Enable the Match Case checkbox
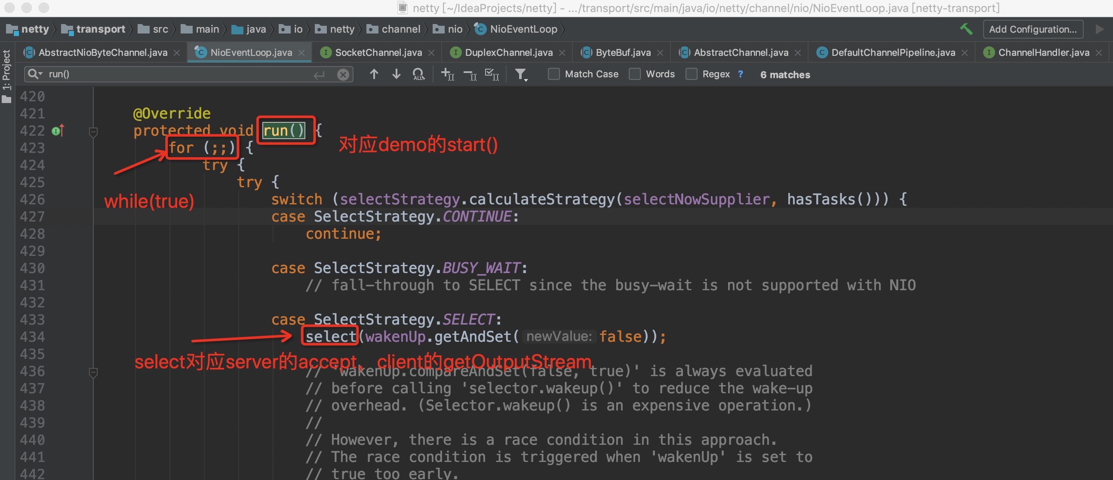Screen dimensions: 1113x480 point(553,74)
